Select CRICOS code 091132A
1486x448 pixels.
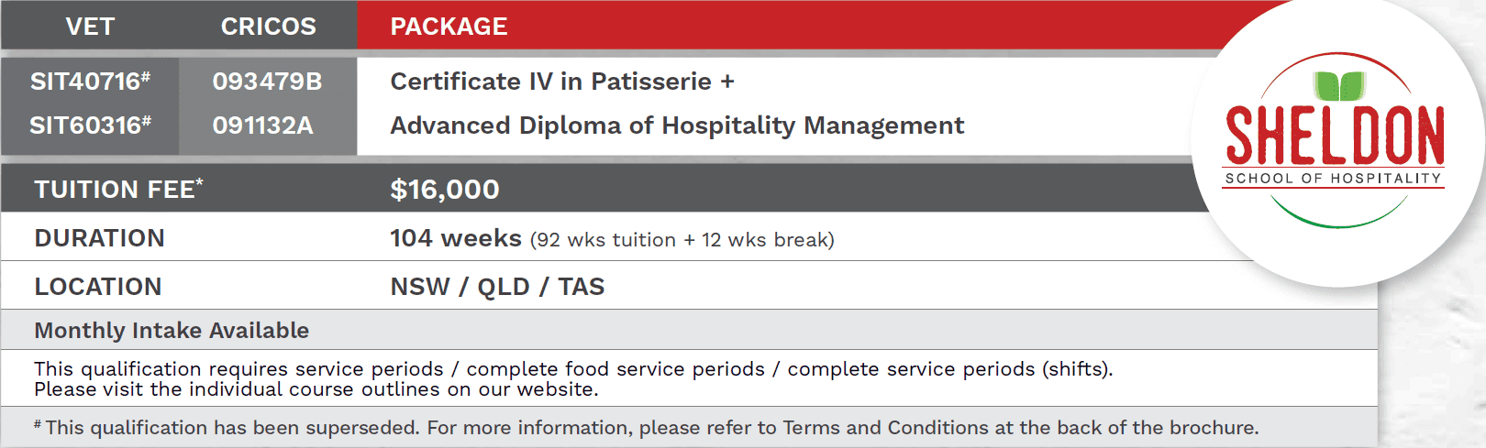pyautogui.click(x=263, y=126)
